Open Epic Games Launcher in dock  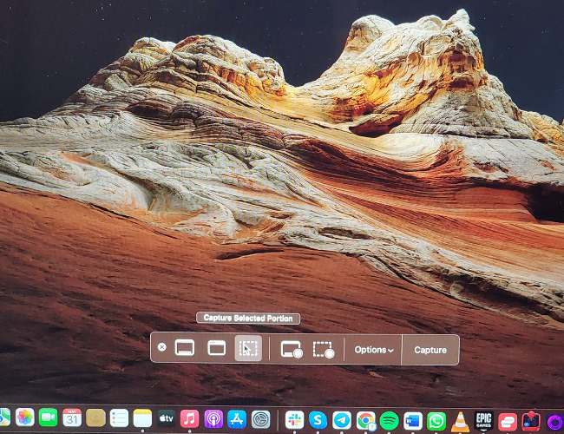pos(484,421)
